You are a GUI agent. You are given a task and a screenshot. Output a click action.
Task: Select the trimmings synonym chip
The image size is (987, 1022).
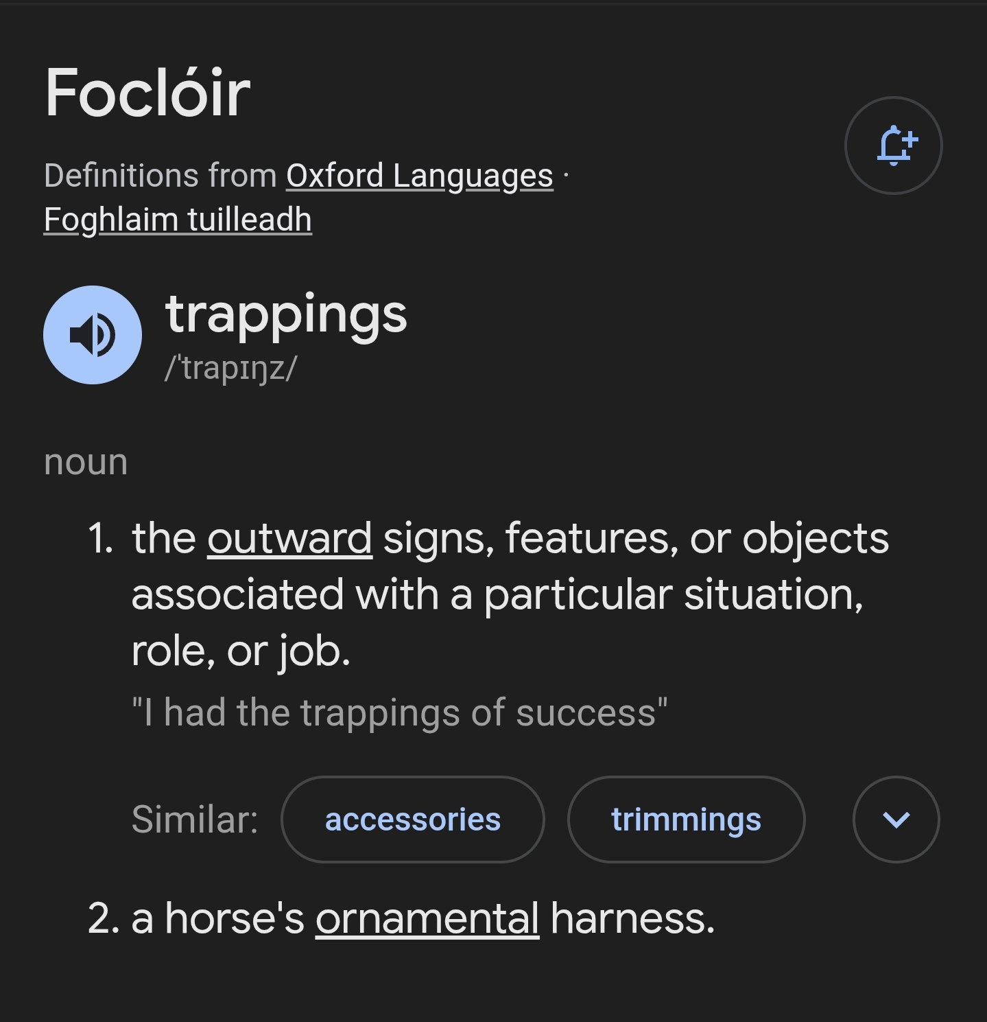(x=686, y=820)
